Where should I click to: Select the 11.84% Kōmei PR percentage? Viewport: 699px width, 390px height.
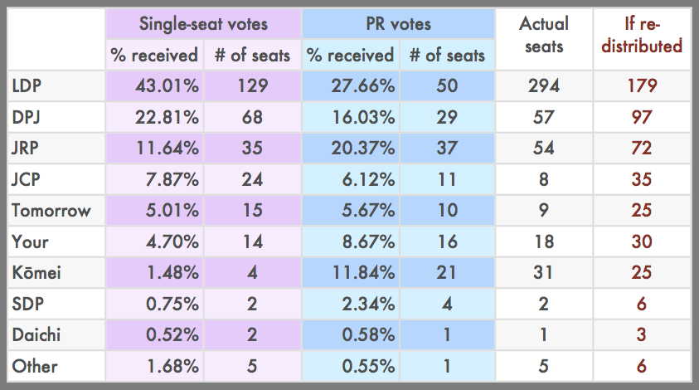pos(351,271)
